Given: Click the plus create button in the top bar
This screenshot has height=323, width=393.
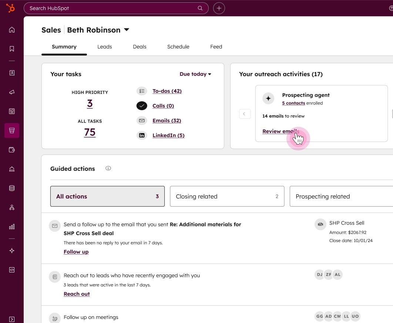Looking at the screenshot, I should [219, 8].
